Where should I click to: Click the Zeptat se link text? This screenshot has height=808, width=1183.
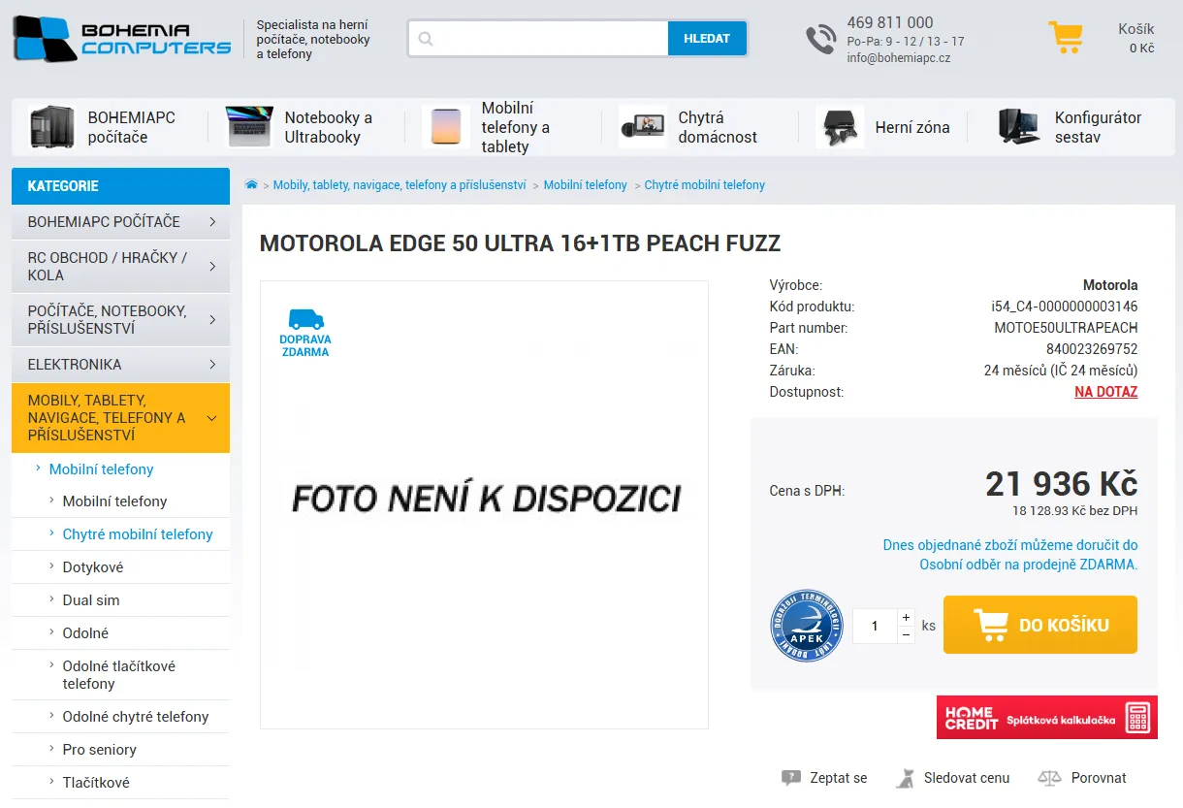point(839,778)
